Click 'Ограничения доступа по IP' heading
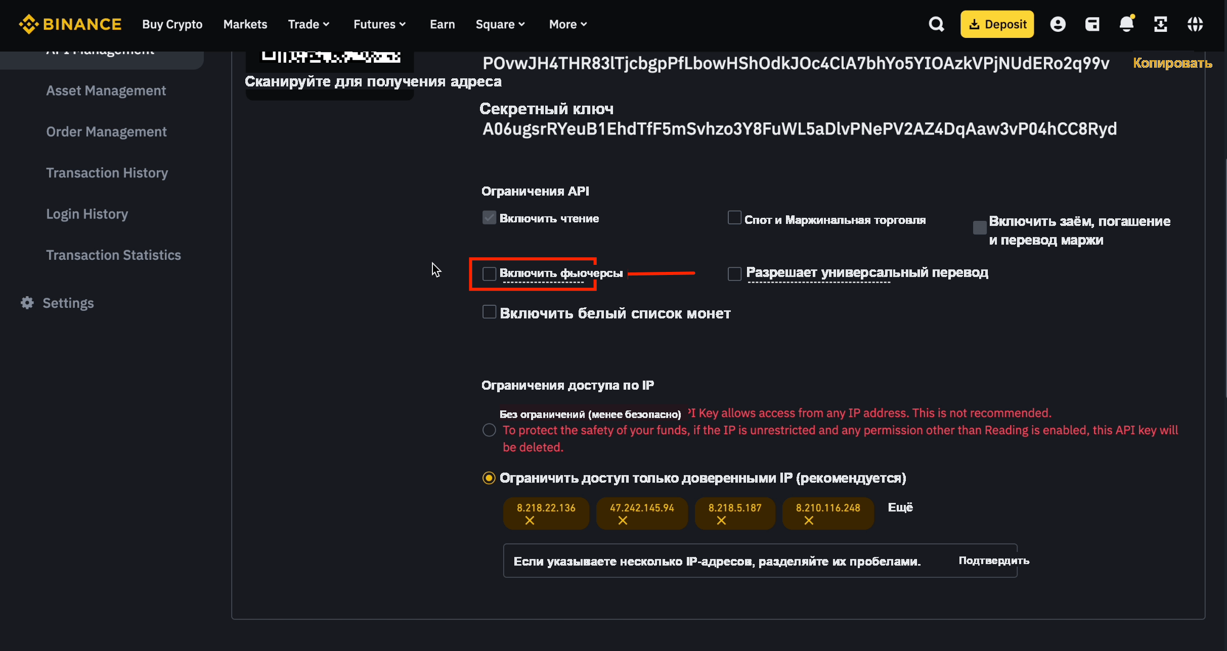1227x651 pixels. pyautogui.click(x=567, y=385)
